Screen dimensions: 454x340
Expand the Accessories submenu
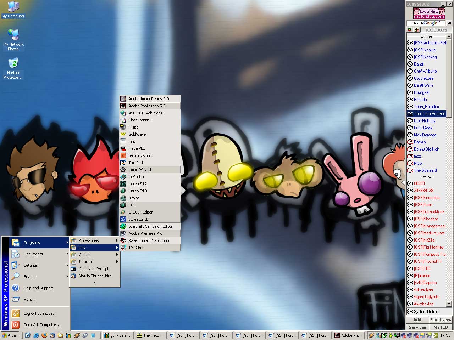[x=95, y=240]
